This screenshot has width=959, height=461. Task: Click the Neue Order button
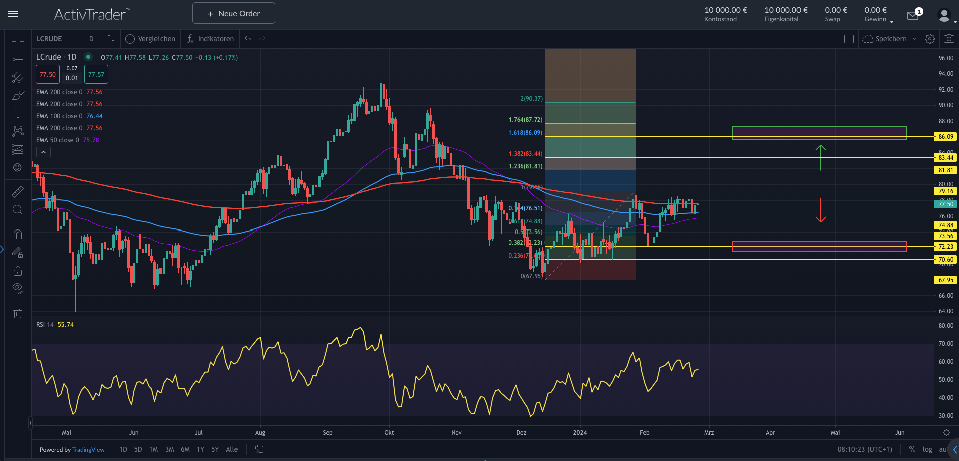pos(233,13)
